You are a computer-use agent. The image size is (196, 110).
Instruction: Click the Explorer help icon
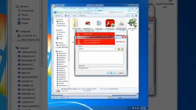(x=136, y=16)
